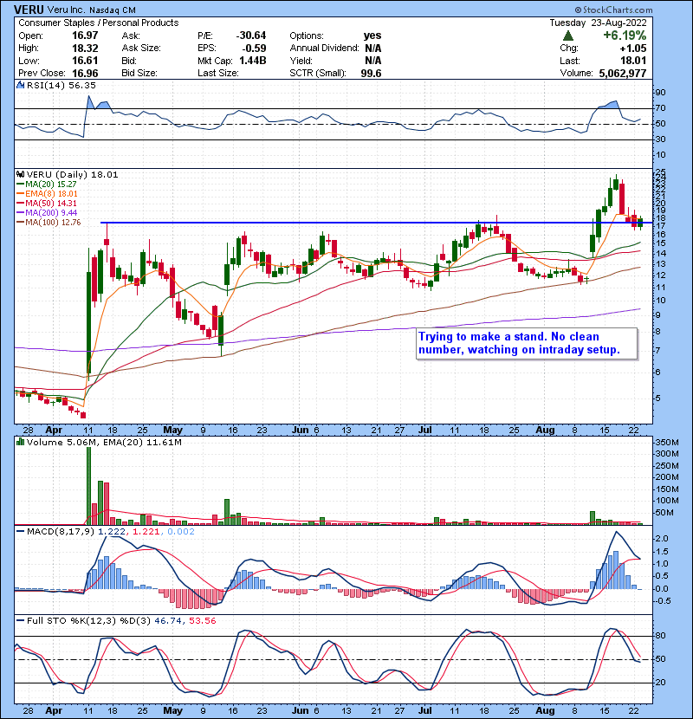Click the +6.19% percent change

(625, 36)
